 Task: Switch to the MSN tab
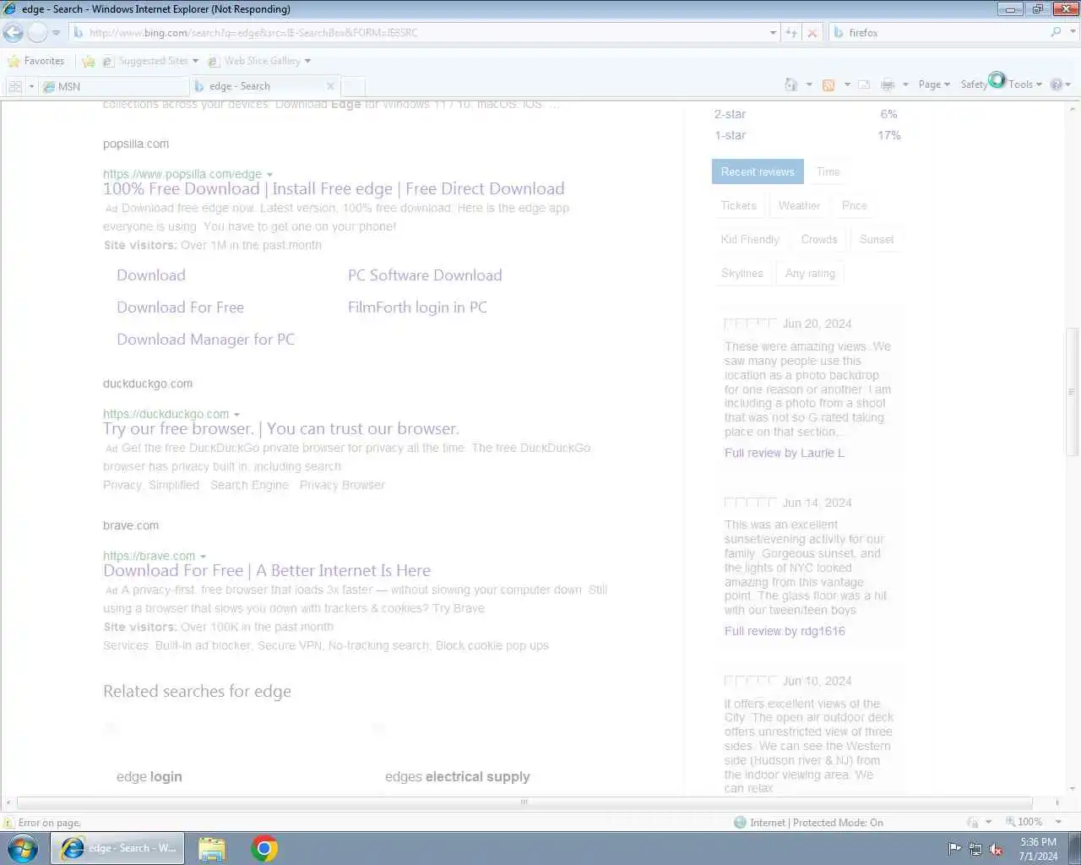(114, 86)
